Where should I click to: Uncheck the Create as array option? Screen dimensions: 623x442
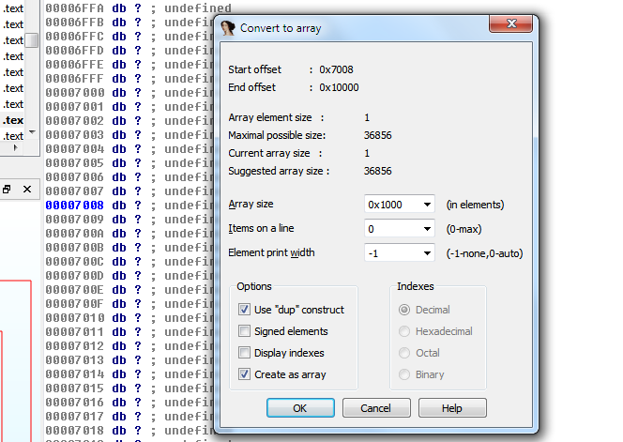tap(245, 374)
